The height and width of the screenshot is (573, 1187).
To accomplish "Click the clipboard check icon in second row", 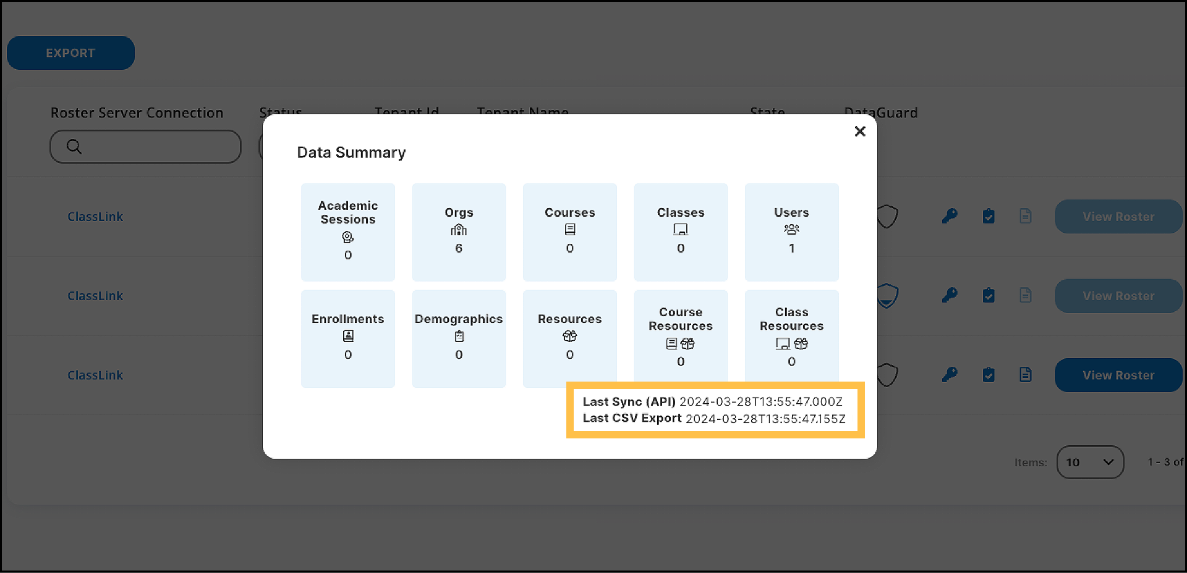I will (x=989, y=295).
